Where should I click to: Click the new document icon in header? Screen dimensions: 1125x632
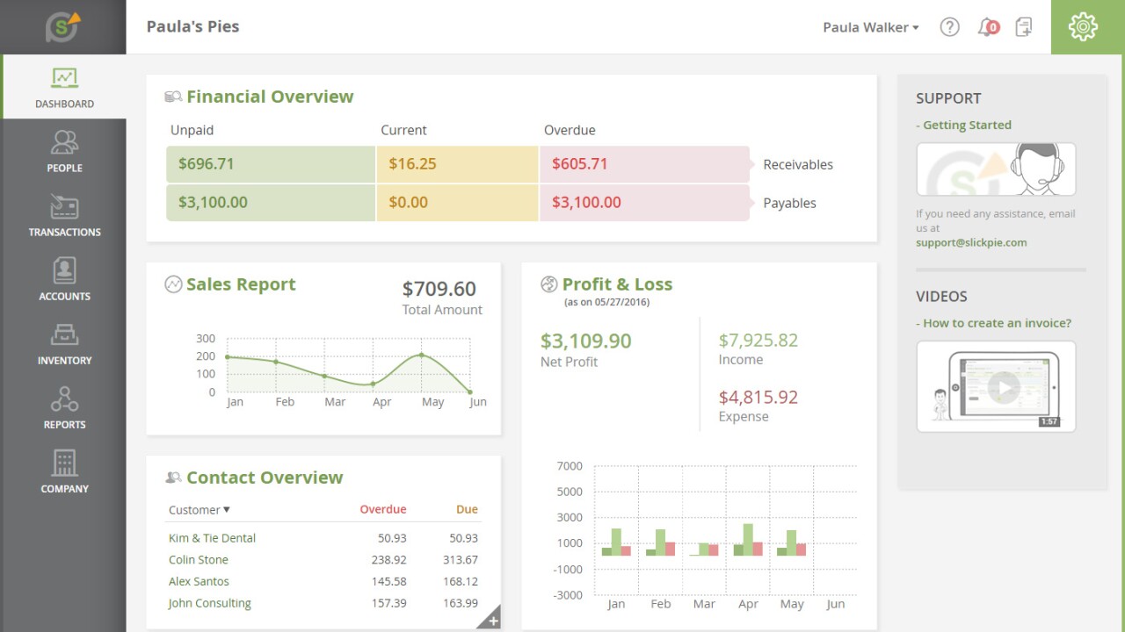[1023, 27]
